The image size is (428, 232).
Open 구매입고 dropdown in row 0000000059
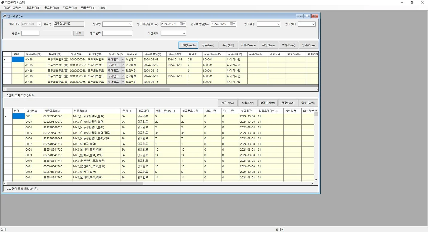(x=123, y=76)
